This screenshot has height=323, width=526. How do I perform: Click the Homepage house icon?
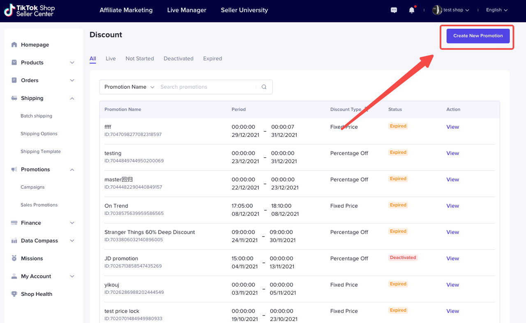click(14, 45)
